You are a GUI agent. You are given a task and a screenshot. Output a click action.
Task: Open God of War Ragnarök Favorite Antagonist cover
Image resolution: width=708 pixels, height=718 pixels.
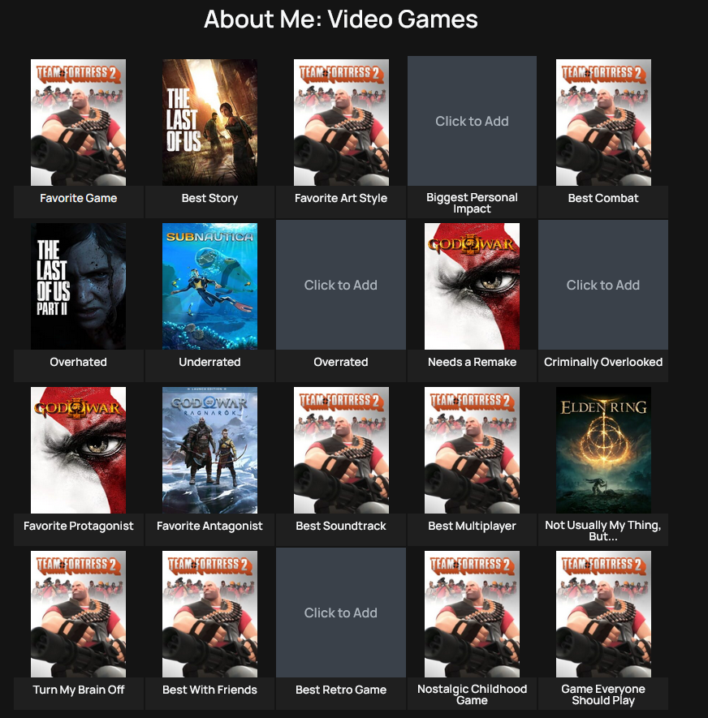click(209, 450)
